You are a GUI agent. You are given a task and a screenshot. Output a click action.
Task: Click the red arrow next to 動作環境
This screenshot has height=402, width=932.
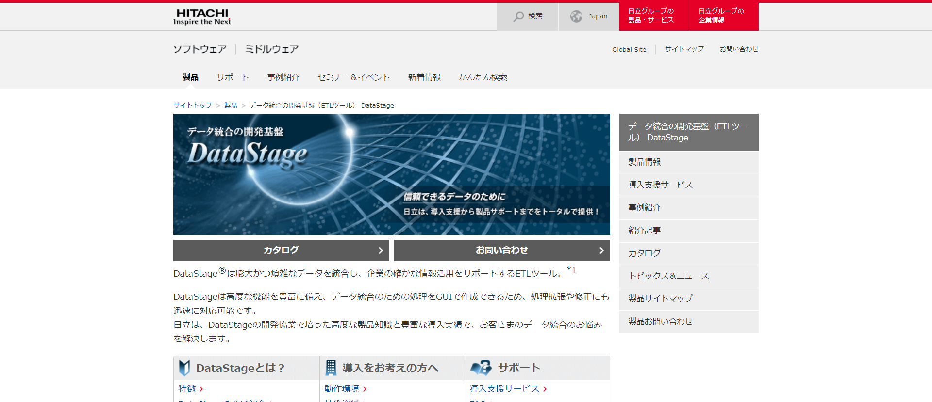[365, 389]
